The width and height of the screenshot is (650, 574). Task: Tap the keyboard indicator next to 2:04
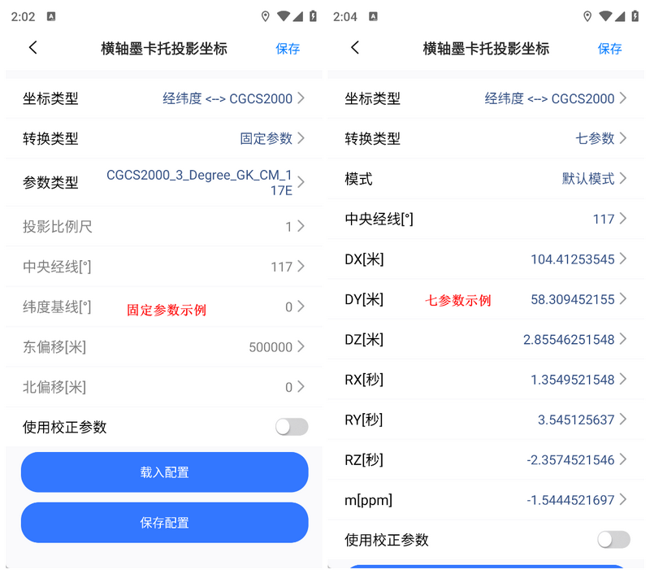click(373, 16)
